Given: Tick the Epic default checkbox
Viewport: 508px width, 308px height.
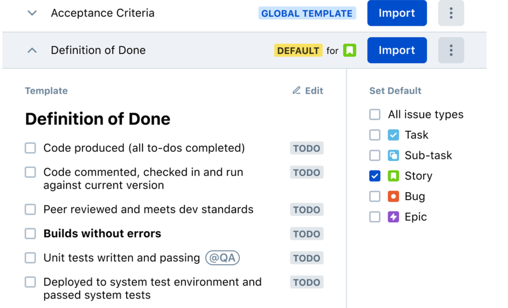Looking at the screenshot, I should (375, 217).
